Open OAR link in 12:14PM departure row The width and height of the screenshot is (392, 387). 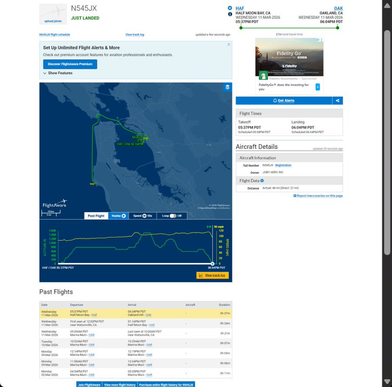[91, 355]
